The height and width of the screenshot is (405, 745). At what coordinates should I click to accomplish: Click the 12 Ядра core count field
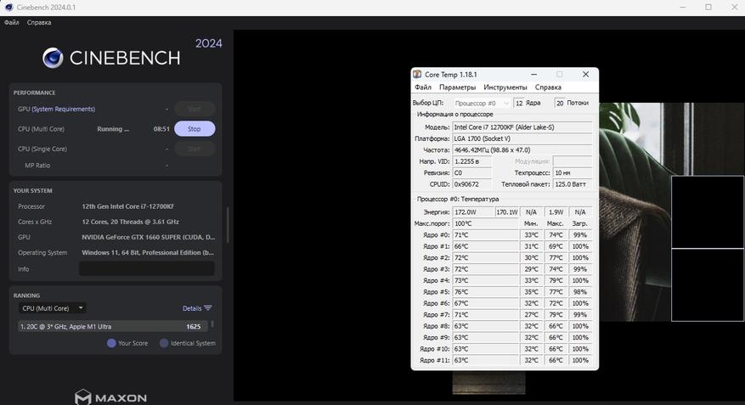(x=519, y=103)
